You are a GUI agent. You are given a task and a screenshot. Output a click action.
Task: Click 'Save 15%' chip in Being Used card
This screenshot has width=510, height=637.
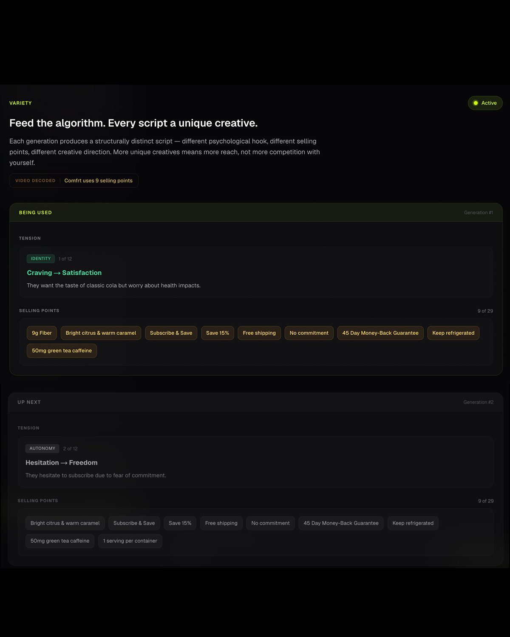(x=218, y=333)
